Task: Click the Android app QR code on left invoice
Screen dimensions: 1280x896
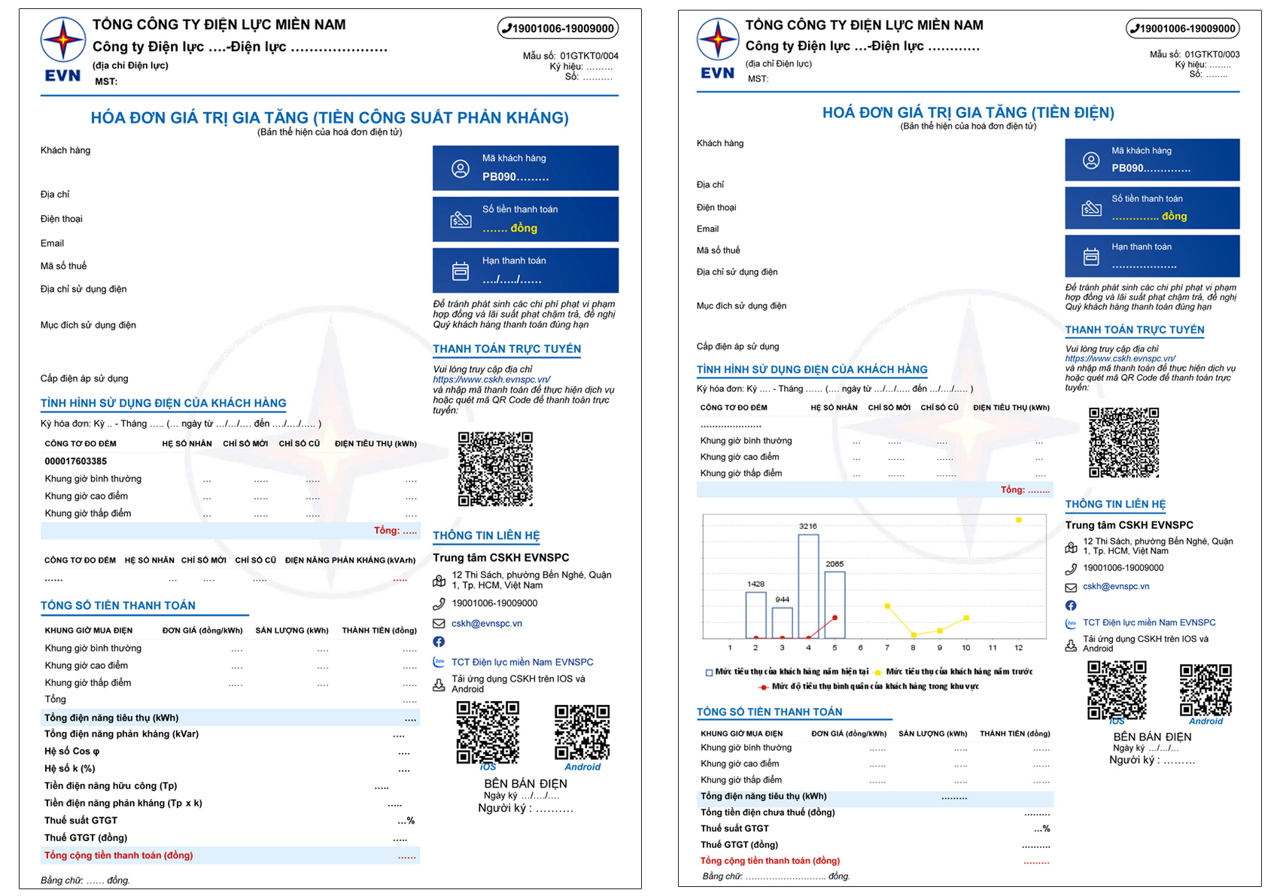Action: tap(582, 732)
